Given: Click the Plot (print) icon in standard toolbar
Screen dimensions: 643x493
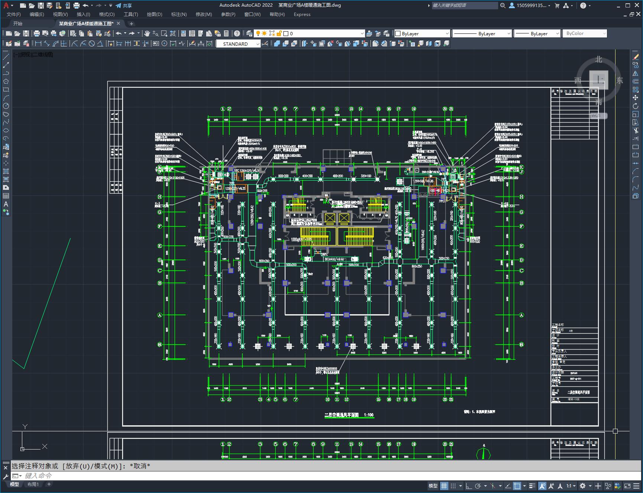Looking at the screenshot, I should pyautogui.click(x=36, y=33).
